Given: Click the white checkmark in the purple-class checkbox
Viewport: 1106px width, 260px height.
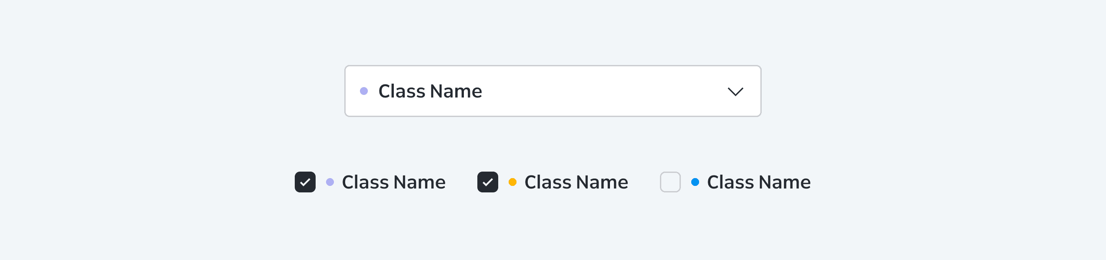Looking at the screenshot, I should point(305,182).
